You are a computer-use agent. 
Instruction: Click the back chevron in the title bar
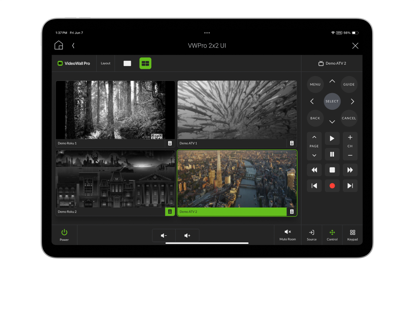73,45
